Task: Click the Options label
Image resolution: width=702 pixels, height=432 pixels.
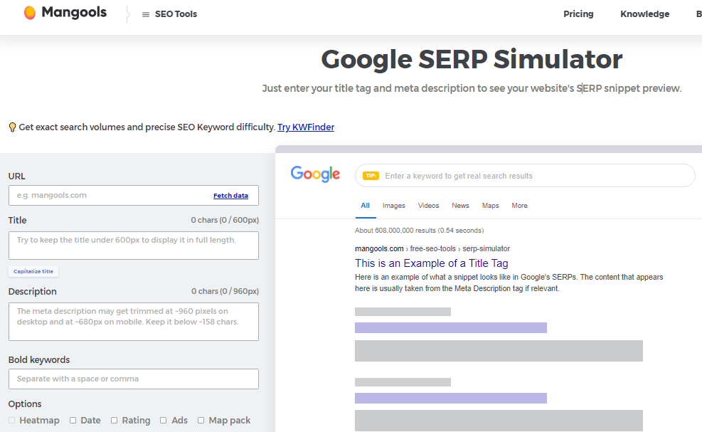Action: point(25,404)
